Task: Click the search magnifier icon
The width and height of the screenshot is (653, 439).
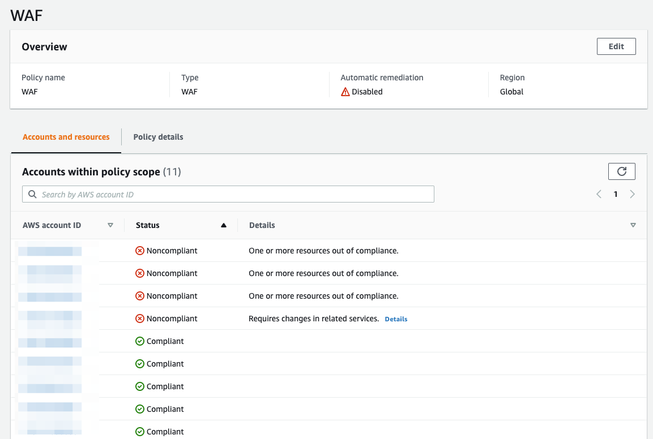Action: pos(32,194)
